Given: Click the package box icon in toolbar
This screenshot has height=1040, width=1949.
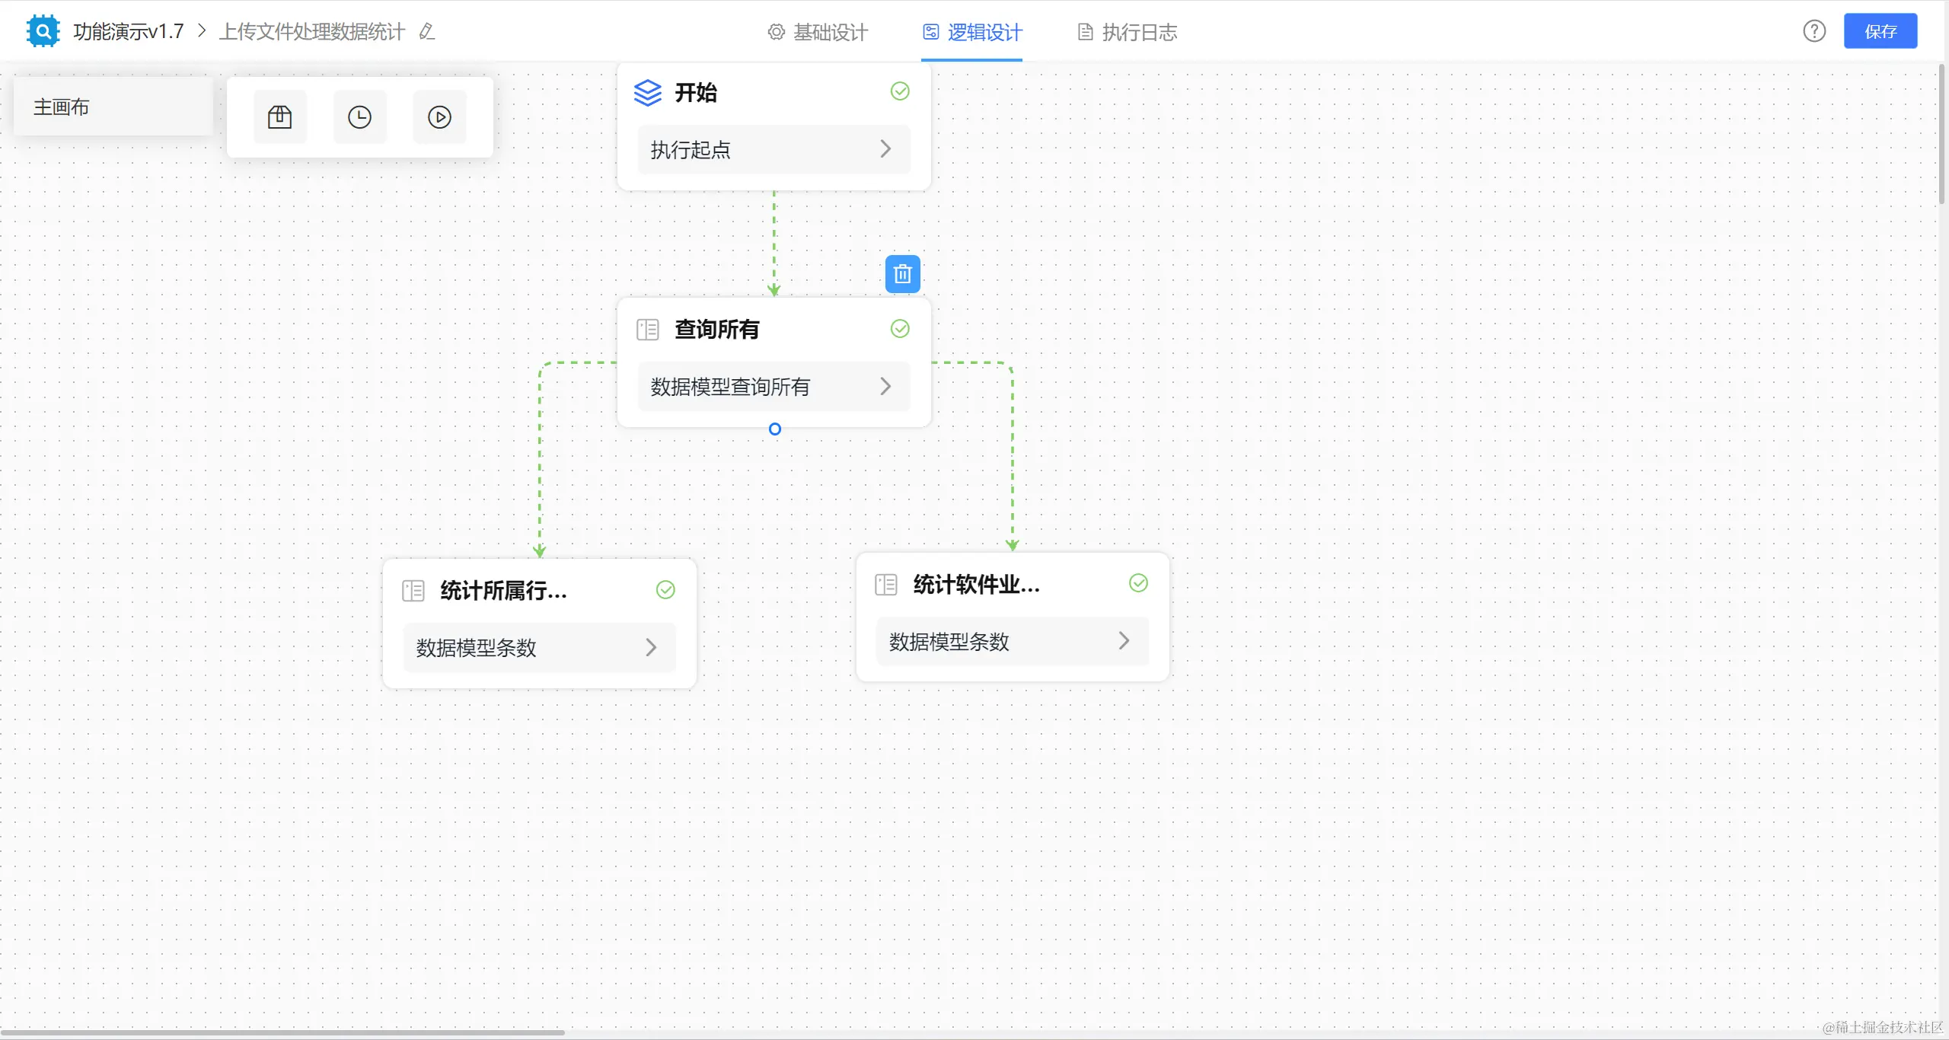Looking at the screenshot, I should pos(279,117).
